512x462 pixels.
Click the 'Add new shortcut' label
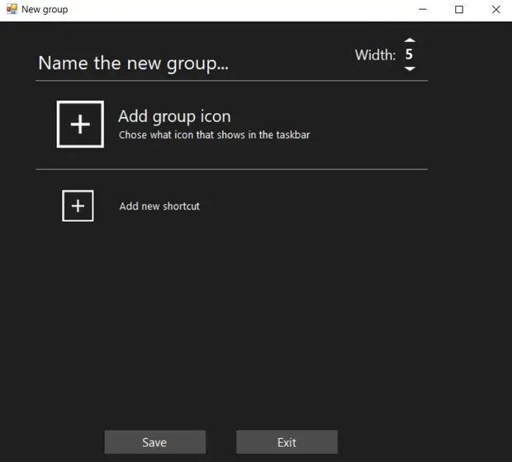pos(159,206)
